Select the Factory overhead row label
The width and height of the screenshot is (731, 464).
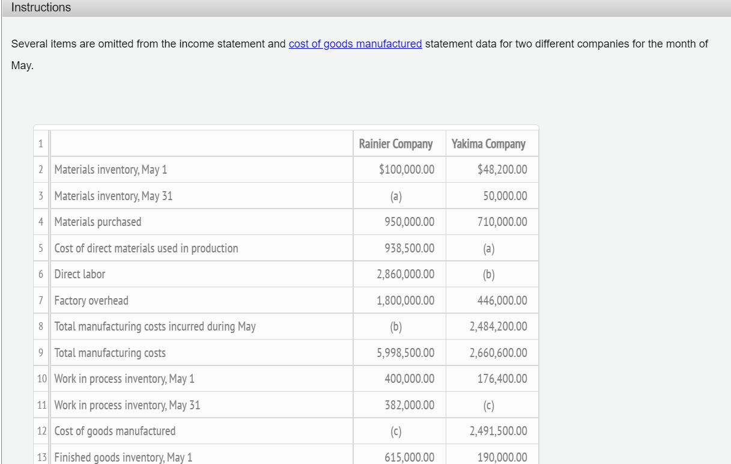click(x=91, y=301)
